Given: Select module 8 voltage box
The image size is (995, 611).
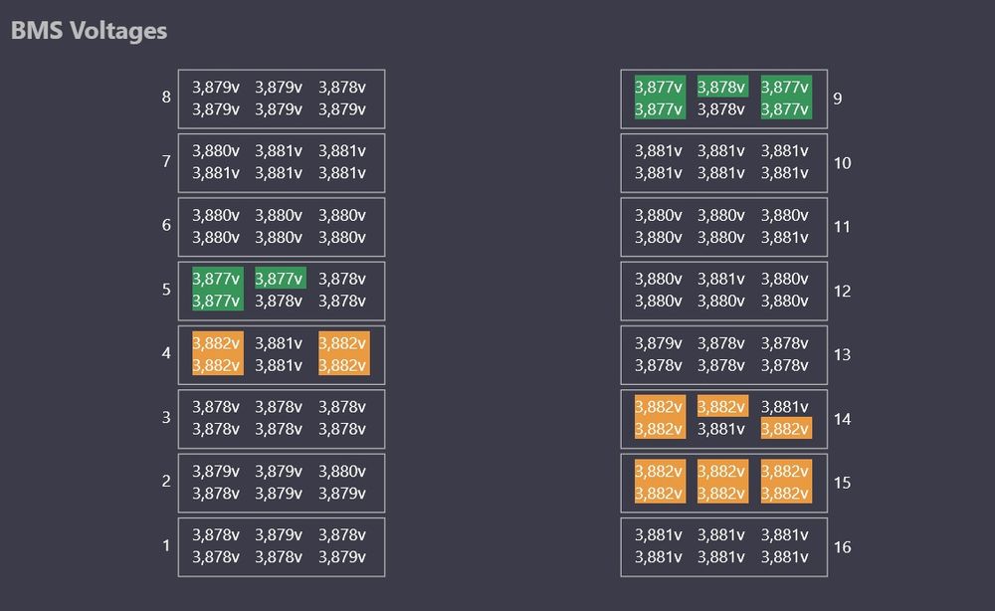Looking at the screenshot, I should [x=281, y=99].
